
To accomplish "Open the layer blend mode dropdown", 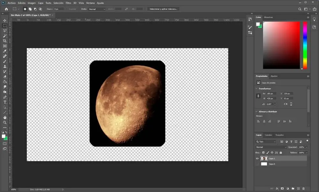I will [271, 147].
